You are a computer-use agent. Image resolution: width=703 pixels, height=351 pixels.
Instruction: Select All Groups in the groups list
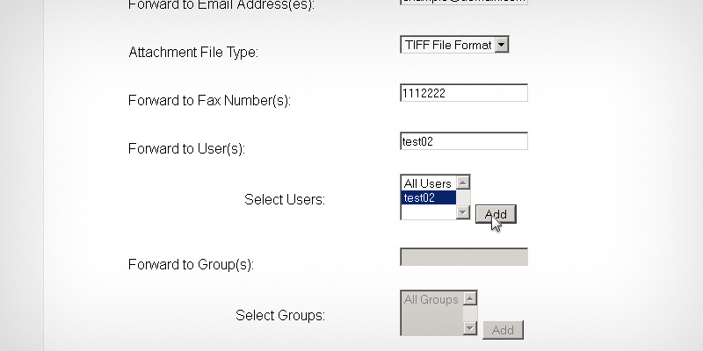pyautogui.click(x=431, y=299)
